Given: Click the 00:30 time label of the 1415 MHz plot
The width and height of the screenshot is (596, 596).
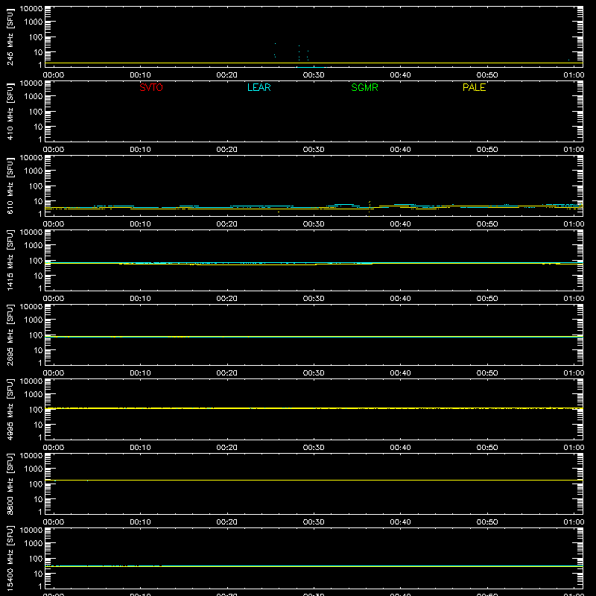Looking at the screenshot, I should pos(314,299).
